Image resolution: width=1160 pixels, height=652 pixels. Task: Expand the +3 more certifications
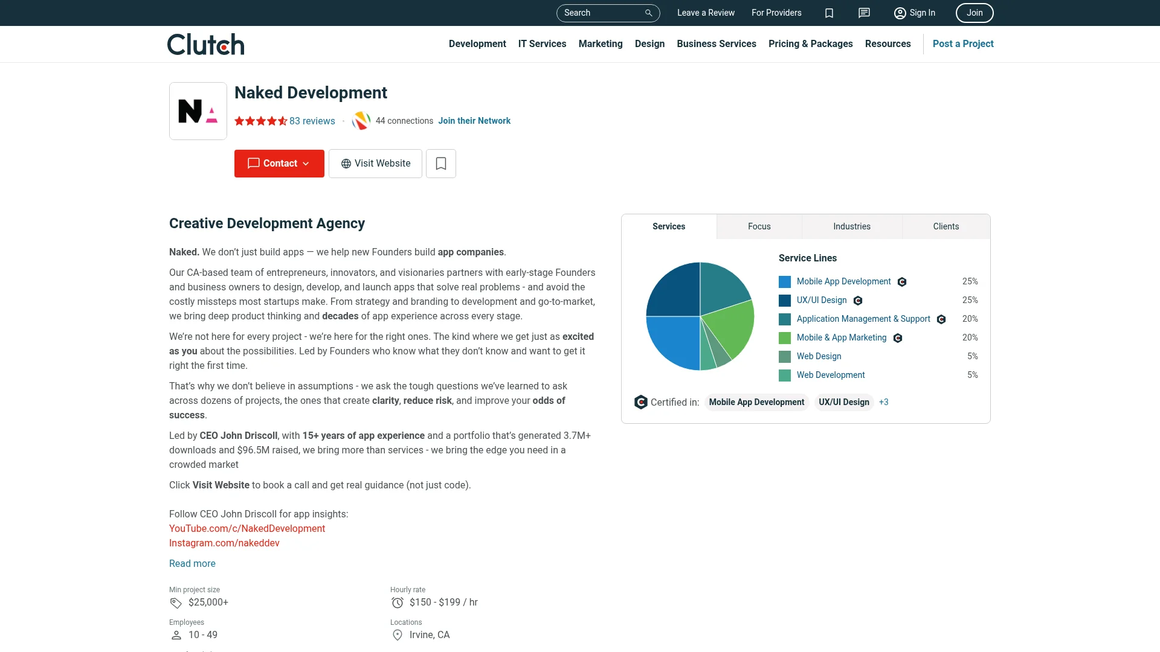(884, 402)
